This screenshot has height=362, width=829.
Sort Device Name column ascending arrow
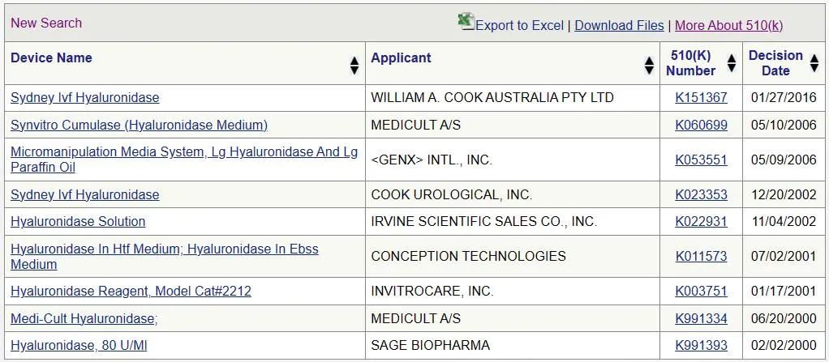click(354, 62)
